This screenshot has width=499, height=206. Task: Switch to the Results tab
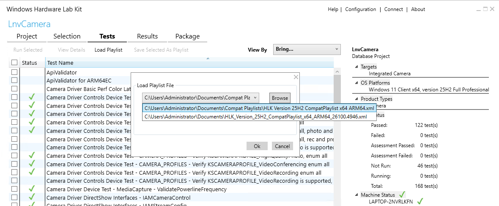(147, 36)
